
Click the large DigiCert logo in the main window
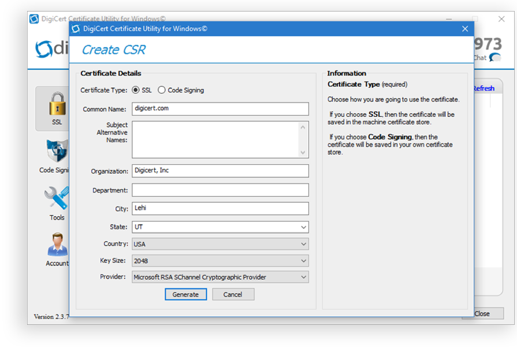[52, 49]
